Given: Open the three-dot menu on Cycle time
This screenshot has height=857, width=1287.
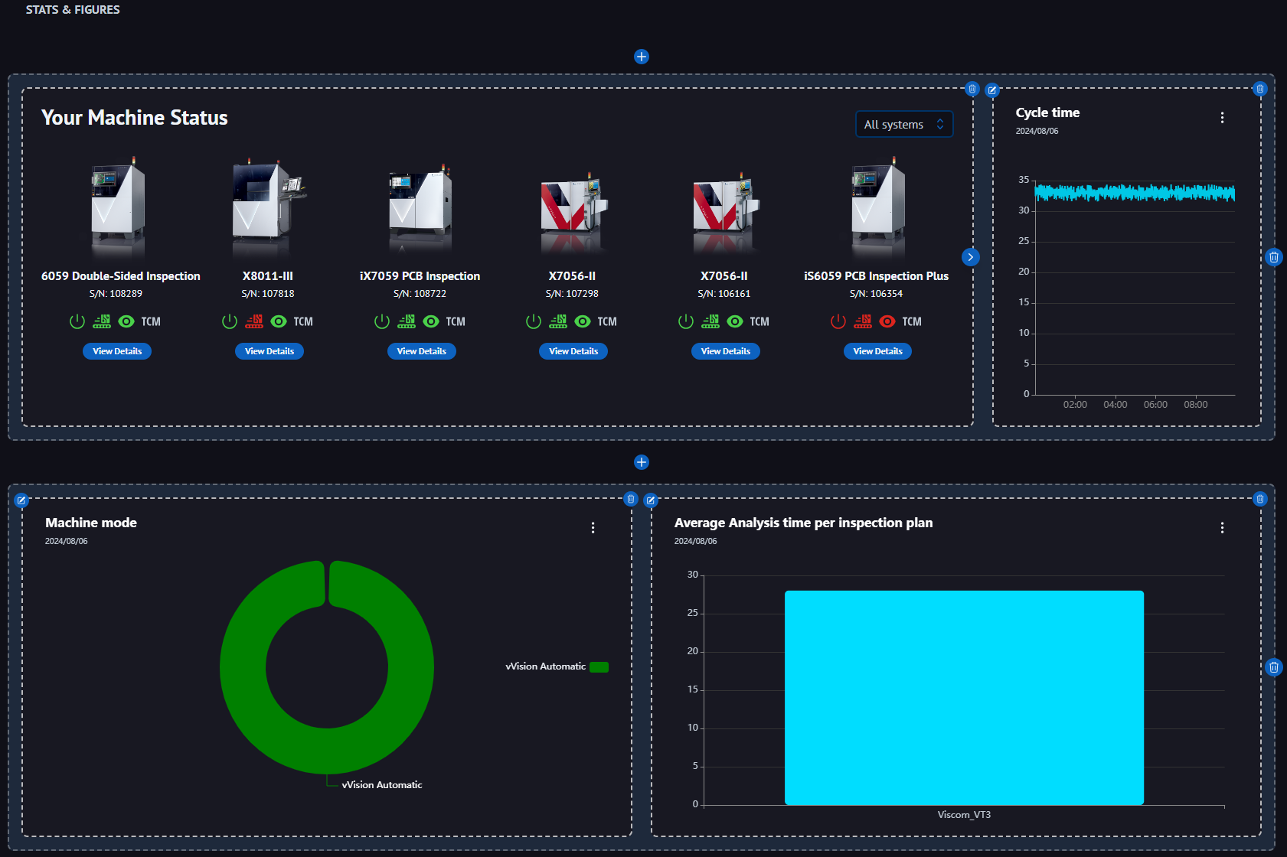Looking at the screenshot, I should [1222, 118].
